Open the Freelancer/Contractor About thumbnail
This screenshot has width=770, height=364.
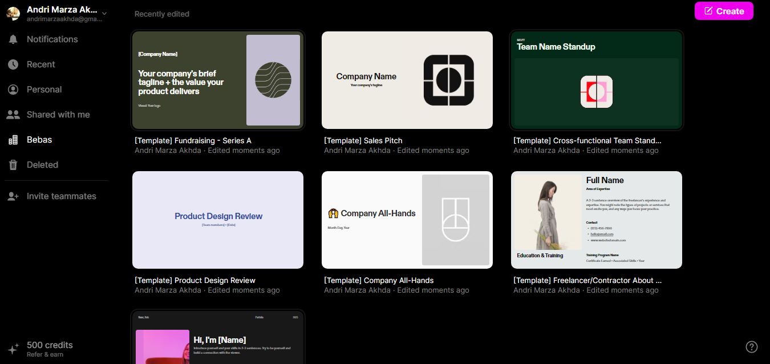[597, 220]
